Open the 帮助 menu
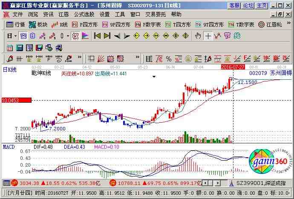Screen dimensions: 294x199 [x=176, y=14]
